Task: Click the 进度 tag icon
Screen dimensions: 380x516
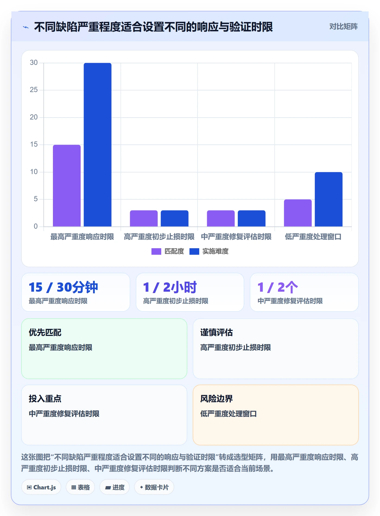Action: [108, 487]
